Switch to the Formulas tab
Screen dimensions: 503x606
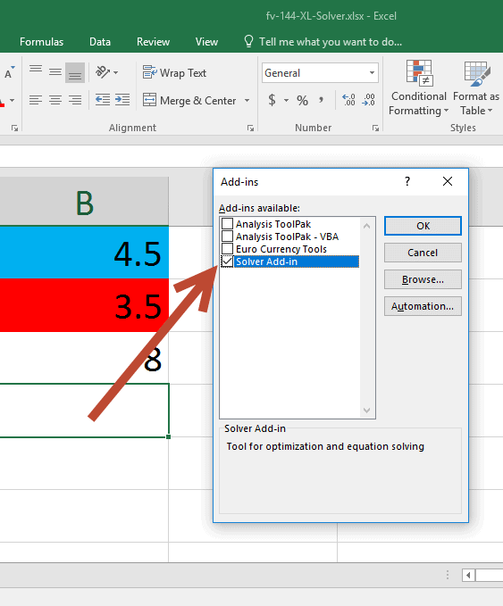[x=41, y=42]
